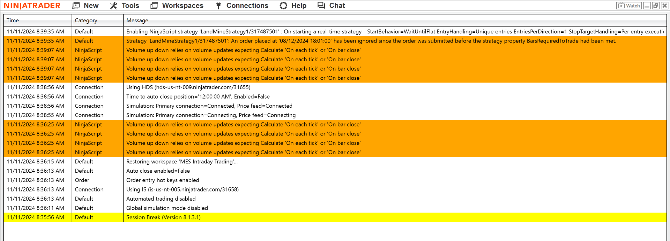Select 'Using HDS (hds-us-nt-009' connection row
The width and height of the screenshot is (670, 241).
point(335,87)
